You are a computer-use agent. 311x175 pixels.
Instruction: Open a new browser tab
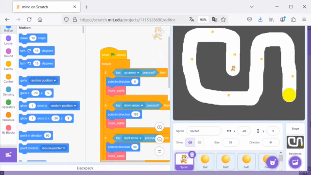[86, 7]
